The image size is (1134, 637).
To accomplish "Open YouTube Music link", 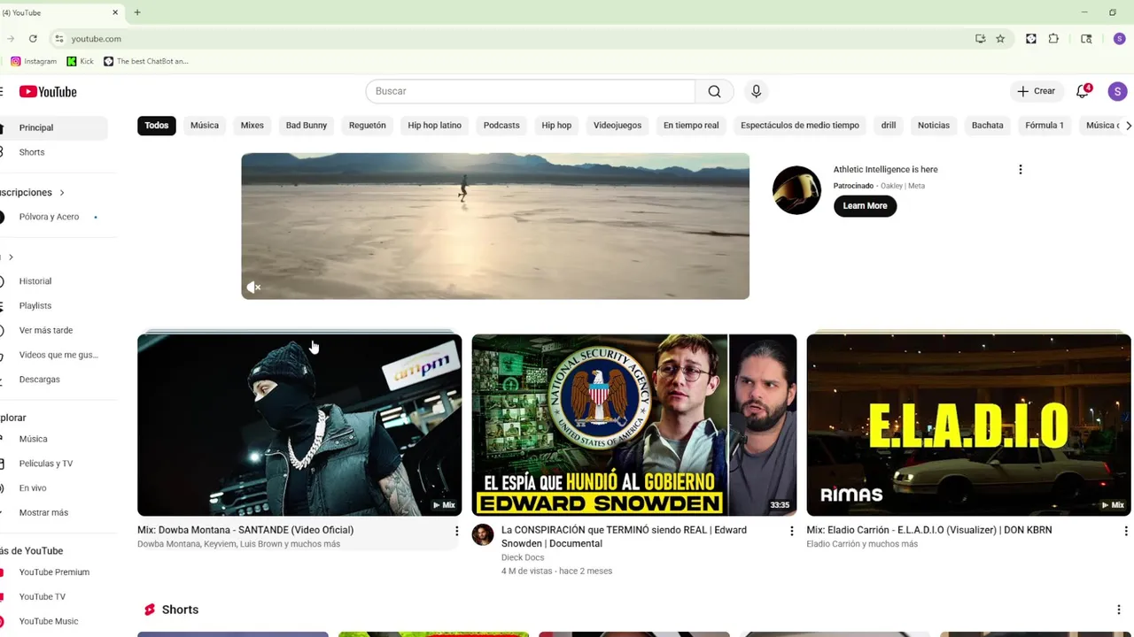I will (x=53, y=621).
